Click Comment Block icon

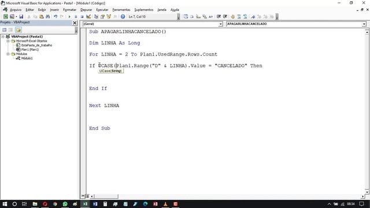239,17
